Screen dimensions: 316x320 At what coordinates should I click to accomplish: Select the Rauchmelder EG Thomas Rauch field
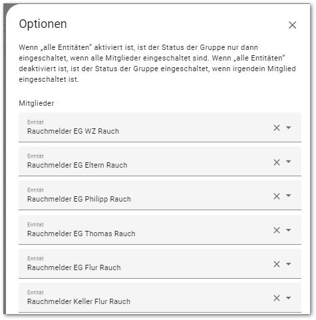(160, 230)
